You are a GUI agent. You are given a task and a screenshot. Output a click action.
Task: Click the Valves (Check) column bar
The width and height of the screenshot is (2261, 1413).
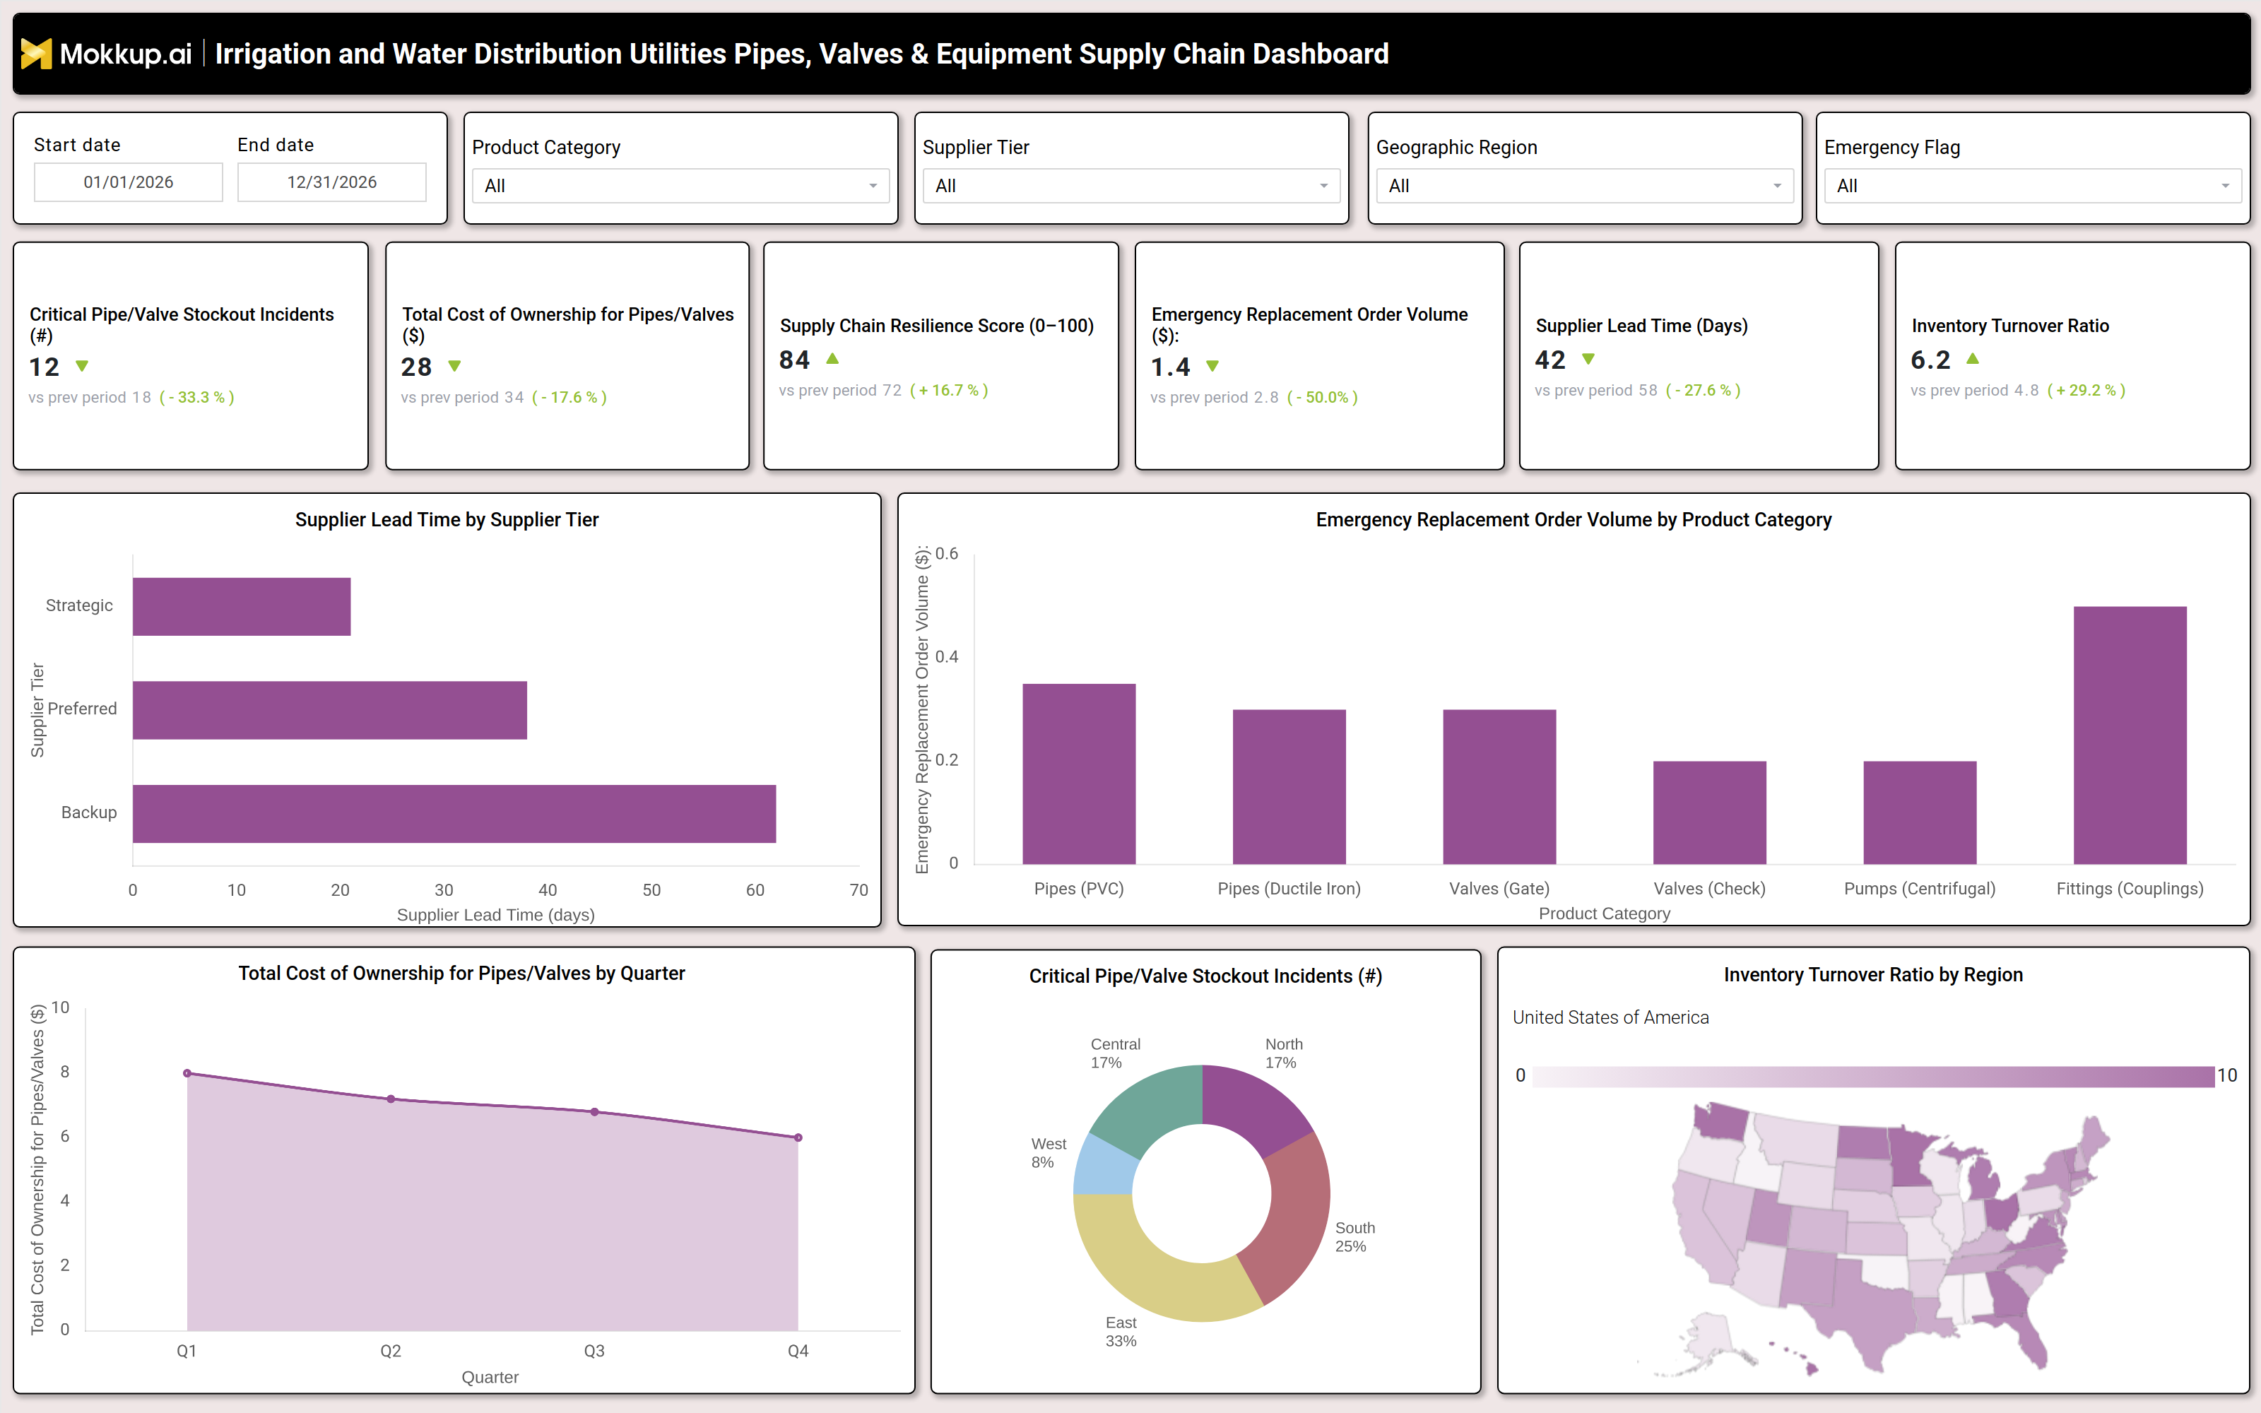pos(1710,813)
